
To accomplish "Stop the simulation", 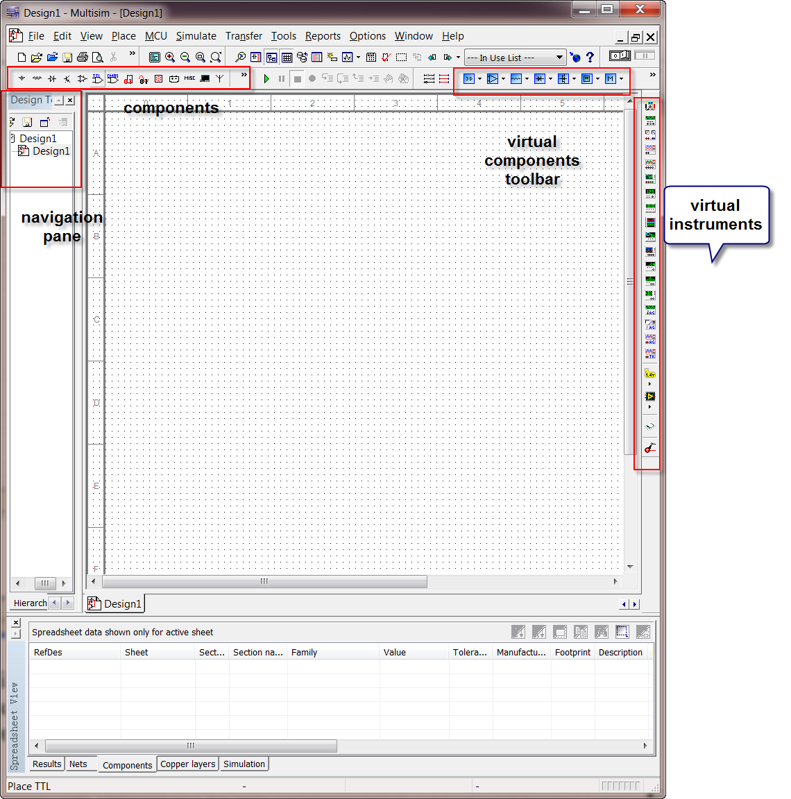I will tap(297, 78).
